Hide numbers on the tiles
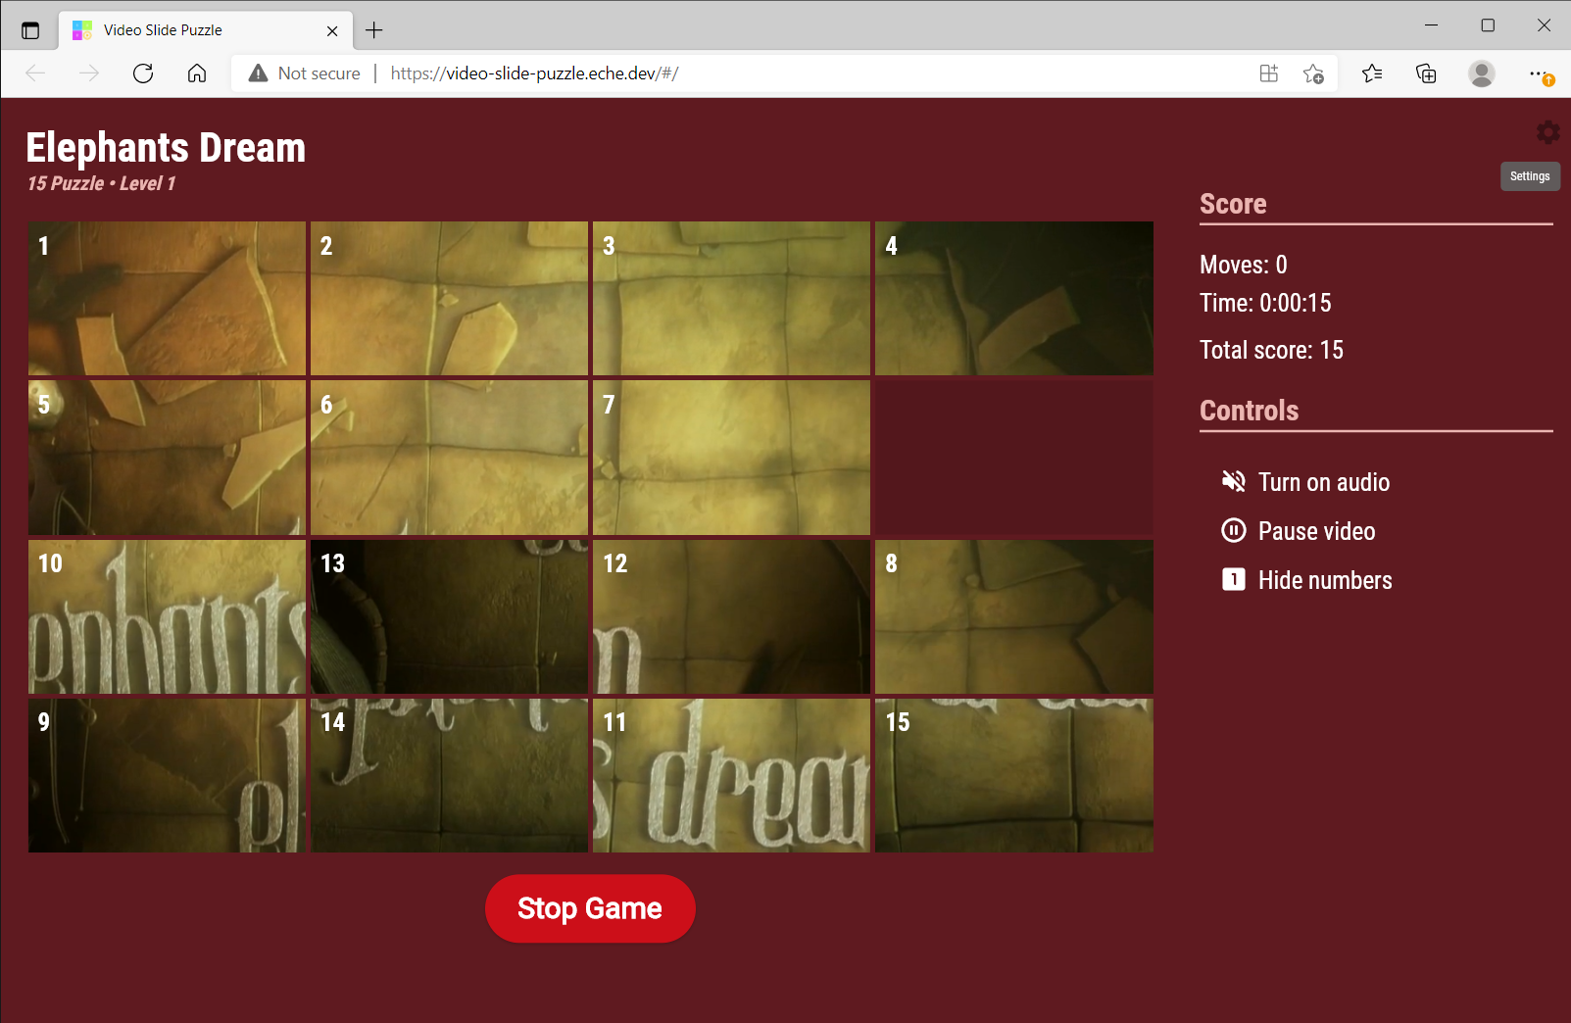This screenshot has width=1571, height=1023. point(1306,579)
